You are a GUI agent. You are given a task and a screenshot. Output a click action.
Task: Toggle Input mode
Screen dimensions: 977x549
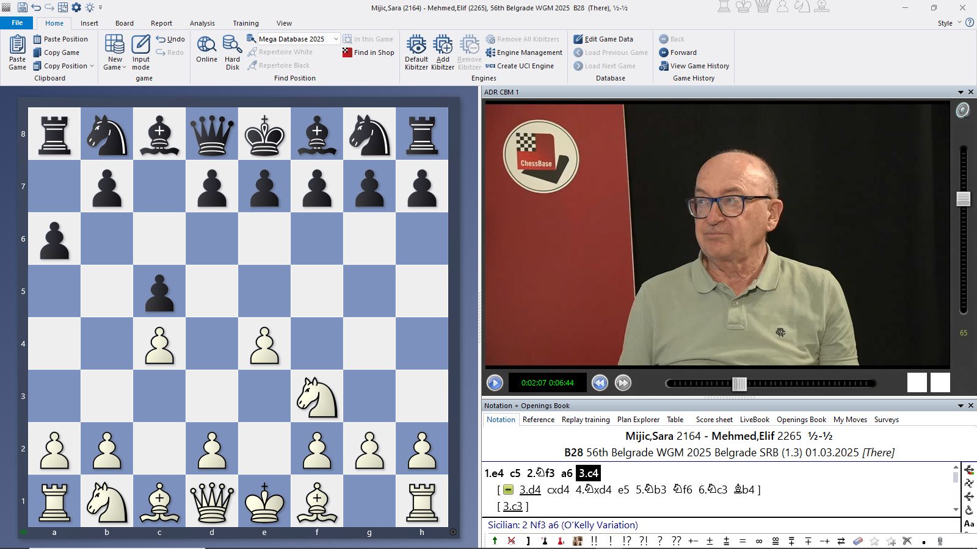[x=140, y=52]
